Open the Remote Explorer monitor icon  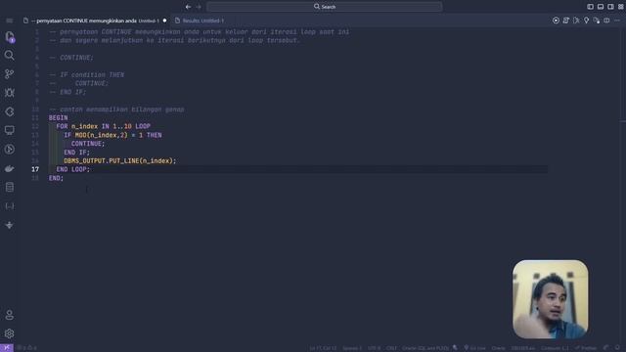[x=10, y=130]
